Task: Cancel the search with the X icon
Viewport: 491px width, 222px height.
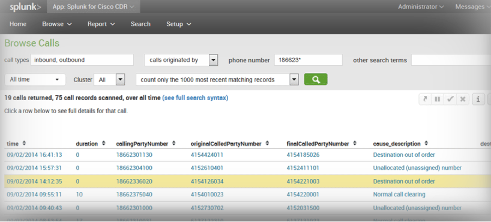Action: coord(463,99)
